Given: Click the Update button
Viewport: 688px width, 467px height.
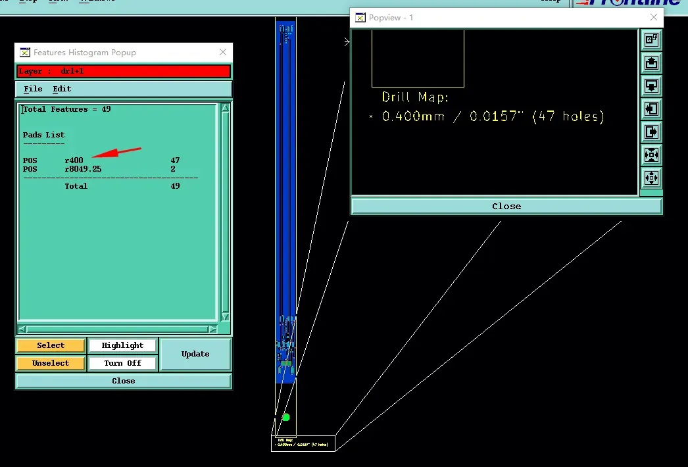Looking at the screenshot, I should click(195, 355).
